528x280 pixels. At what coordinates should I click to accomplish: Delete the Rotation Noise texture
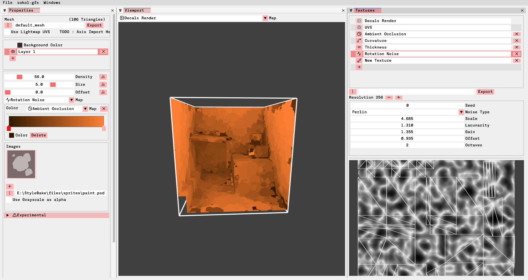pyautogui.click(x=517, y=54)
